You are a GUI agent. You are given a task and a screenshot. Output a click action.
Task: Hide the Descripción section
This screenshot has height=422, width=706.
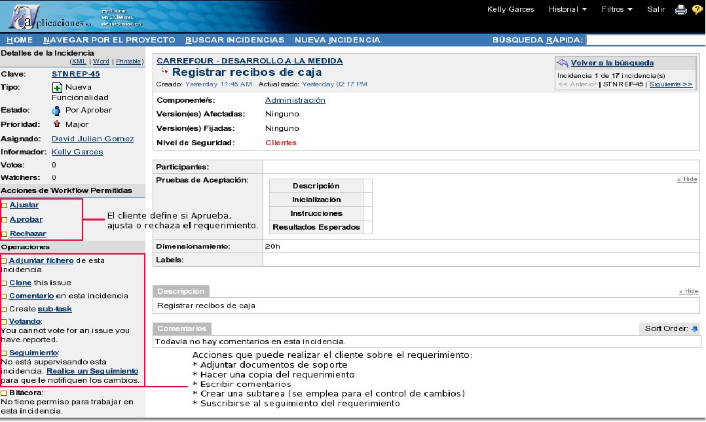point(688,291)
